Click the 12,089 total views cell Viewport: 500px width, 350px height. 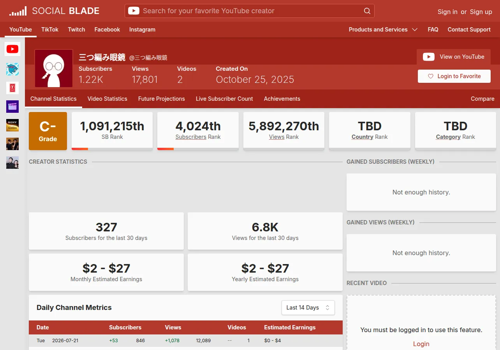click(x=203, y=341)
